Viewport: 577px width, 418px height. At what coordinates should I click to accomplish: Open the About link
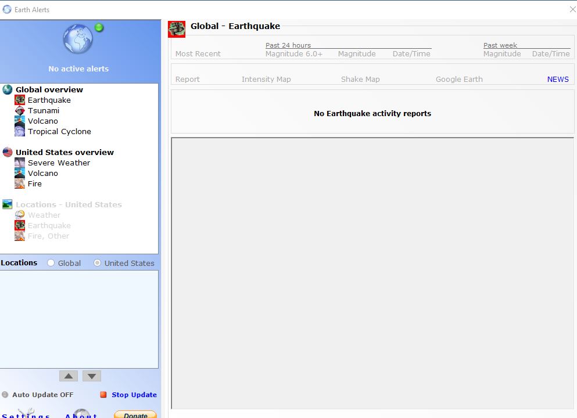(x=81, y=416)
